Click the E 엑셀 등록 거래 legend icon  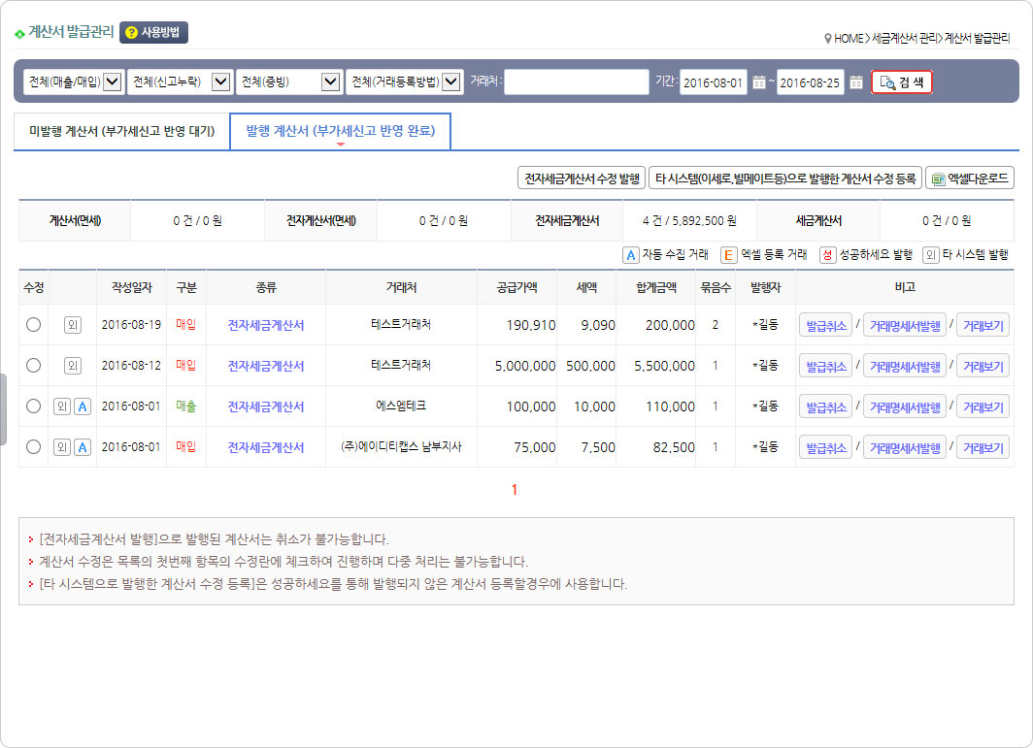point(728,255)
